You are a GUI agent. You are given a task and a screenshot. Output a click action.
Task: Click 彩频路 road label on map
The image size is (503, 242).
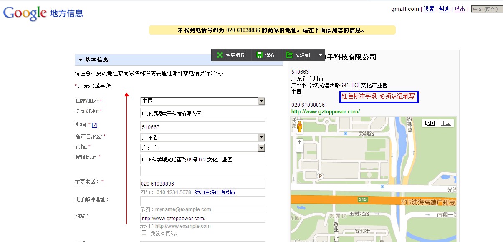367,134
